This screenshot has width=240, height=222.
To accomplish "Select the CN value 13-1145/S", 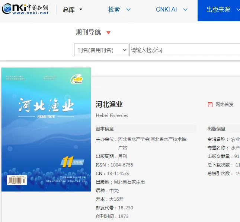I will click(118, 174).
